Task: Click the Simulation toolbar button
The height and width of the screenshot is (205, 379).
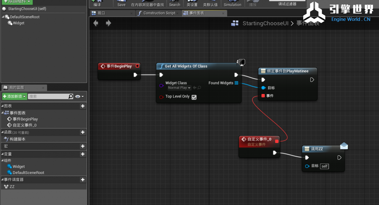Action: [x=232, y=4]
